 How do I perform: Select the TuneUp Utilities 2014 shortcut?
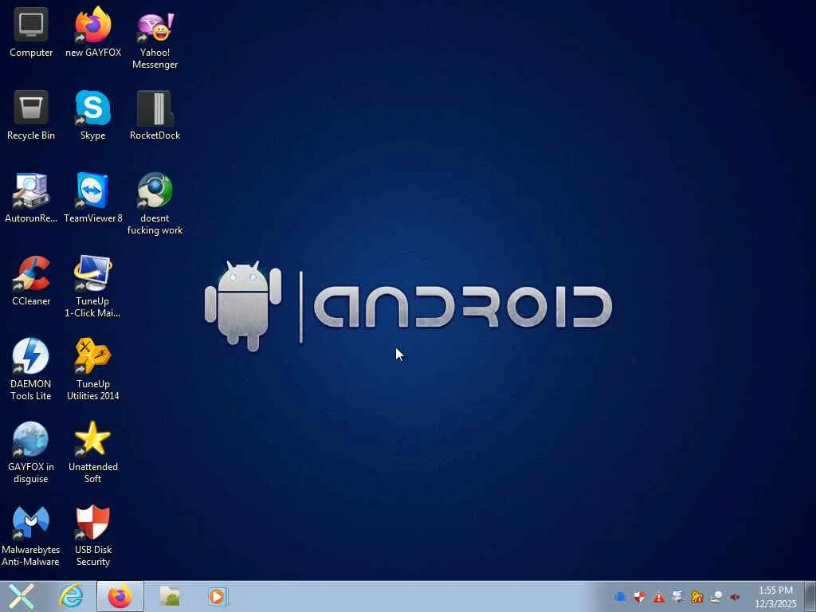tap(93, 370)
